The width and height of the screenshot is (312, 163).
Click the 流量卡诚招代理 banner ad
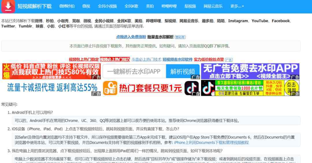click(x=51, y=88)
